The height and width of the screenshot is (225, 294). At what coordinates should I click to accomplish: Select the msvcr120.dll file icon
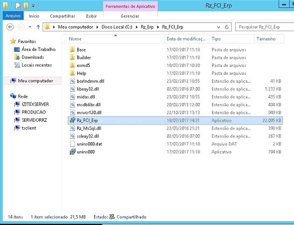pyautogui.click(x=73, y=112)
